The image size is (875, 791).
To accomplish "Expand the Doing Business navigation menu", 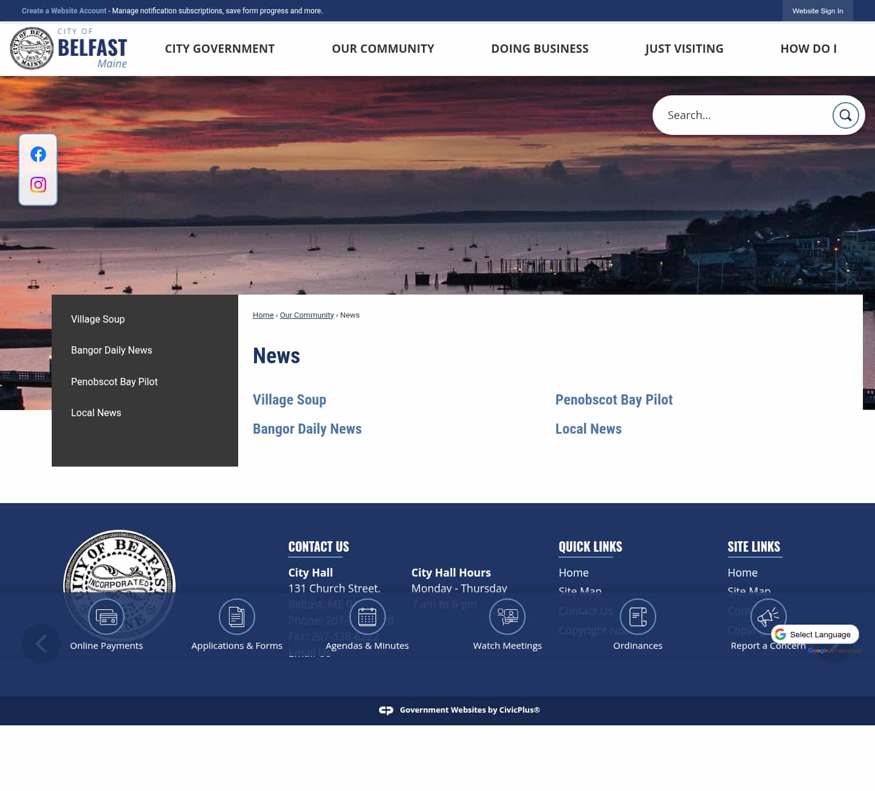I will click(x=540, y=49).
